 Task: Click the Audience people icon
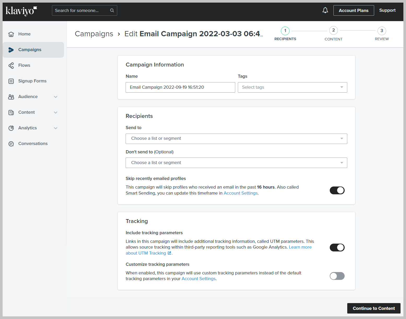tap(11, 97)
